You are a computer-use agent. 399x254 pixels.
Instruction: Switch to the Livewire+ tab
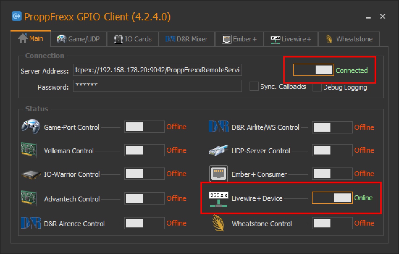click(291, 39)
